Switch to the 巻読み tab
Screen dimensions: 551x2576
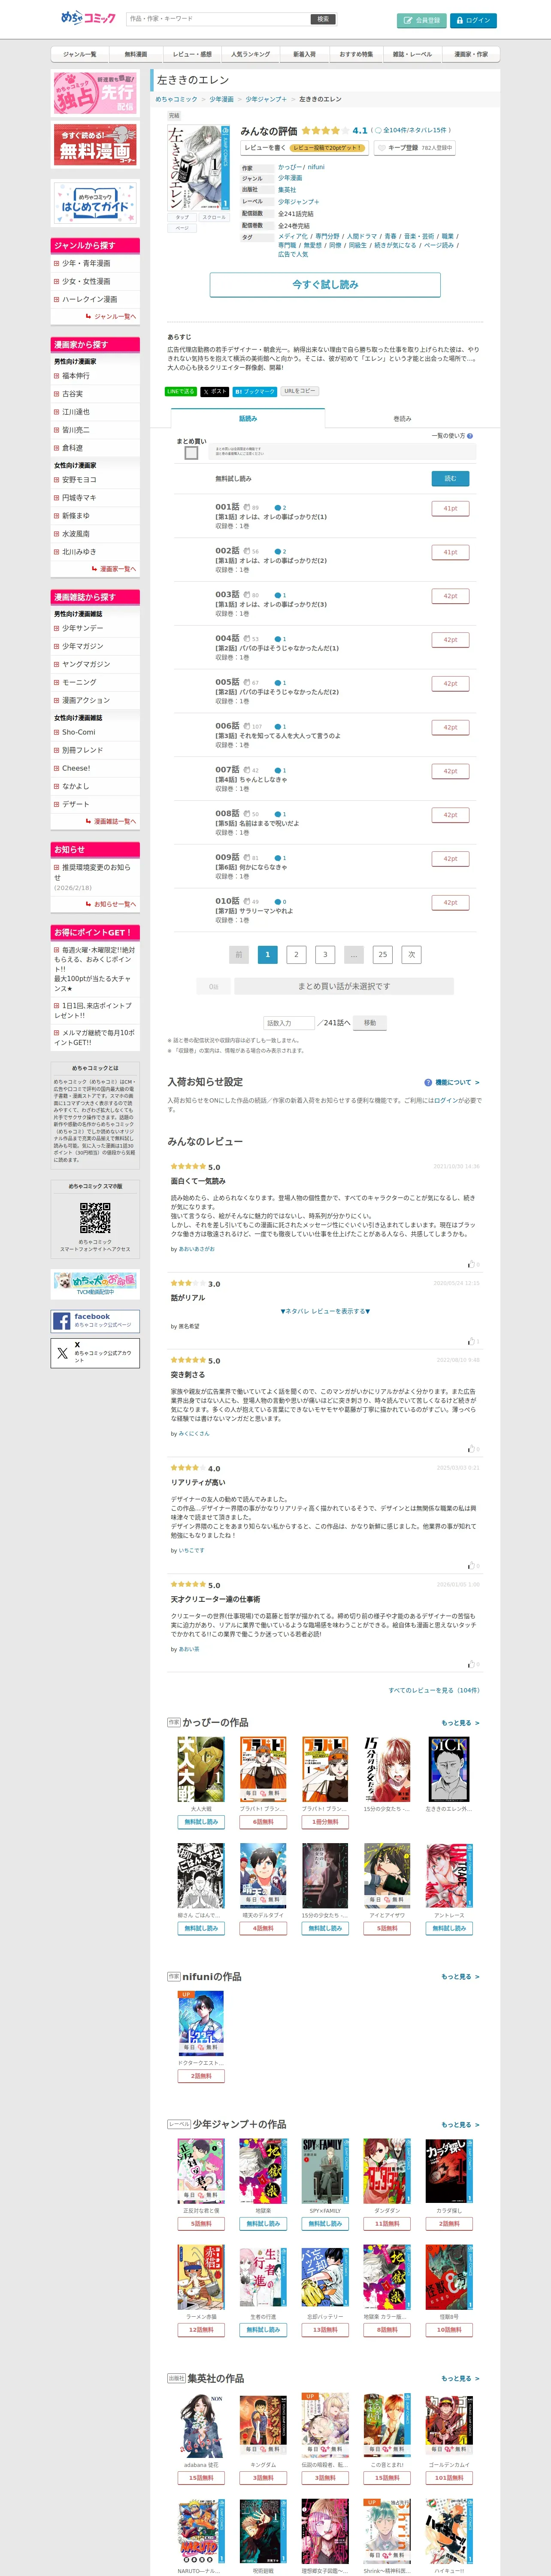[402, 419]
